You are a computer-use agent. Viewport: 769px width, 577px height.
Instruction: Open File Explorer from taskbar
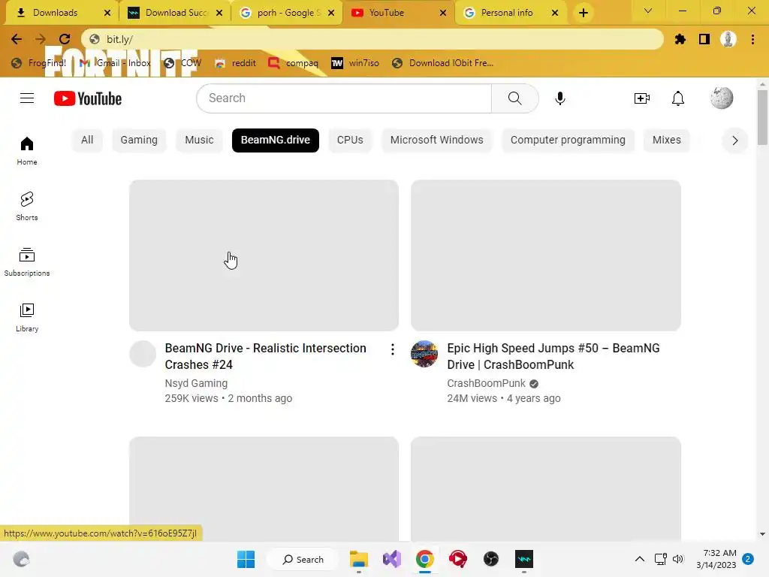coord(358,559)
